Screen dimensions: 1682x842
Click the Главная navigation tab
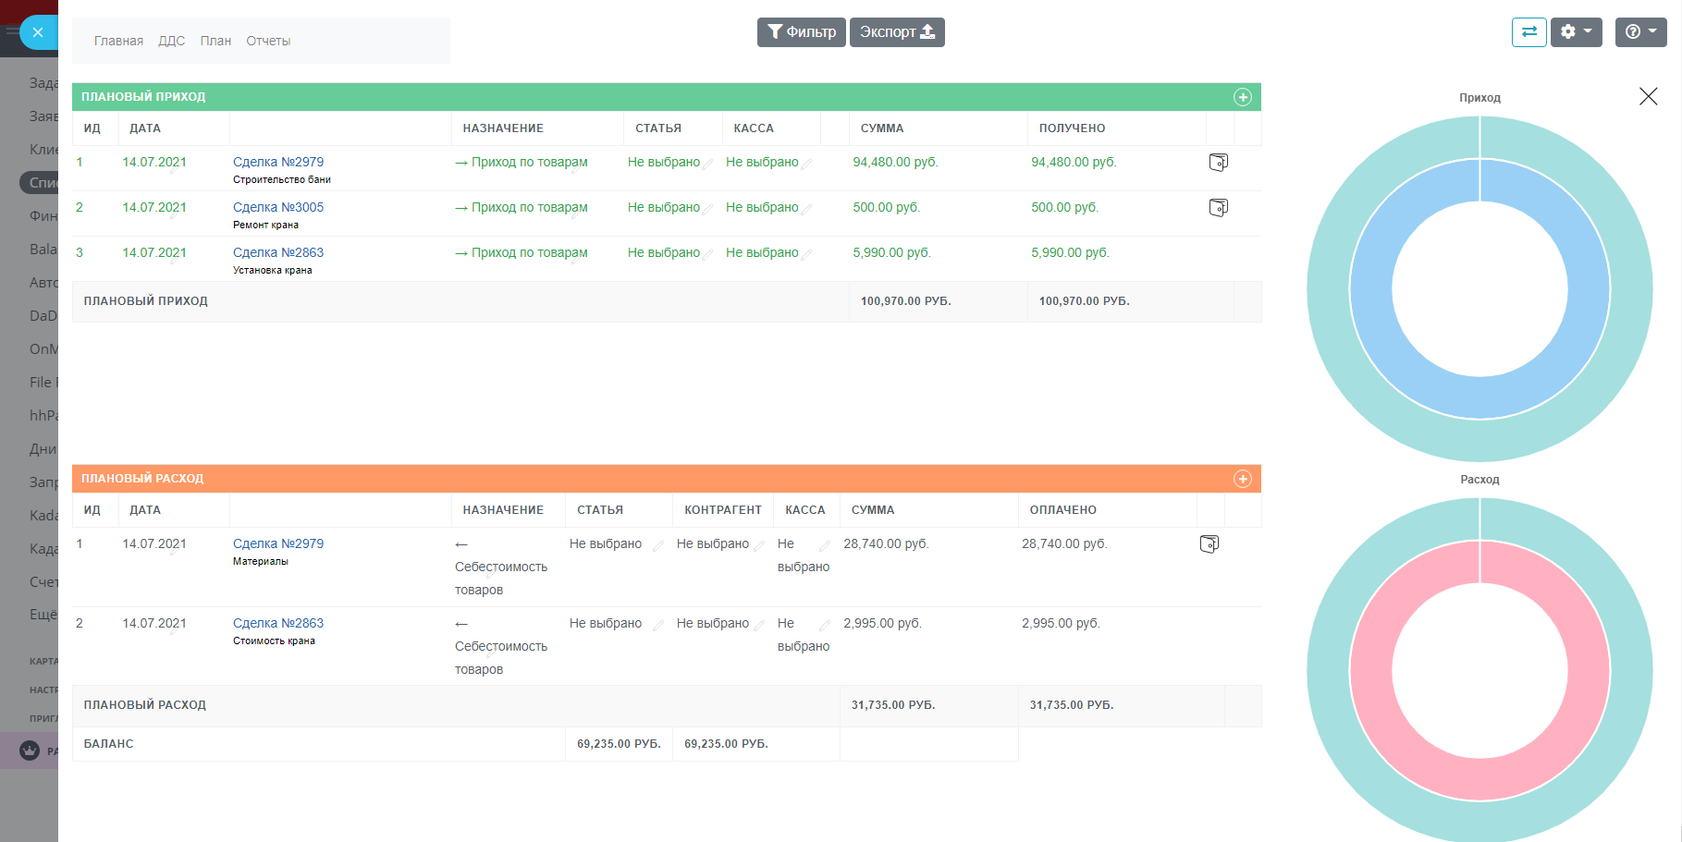point(118,41)
